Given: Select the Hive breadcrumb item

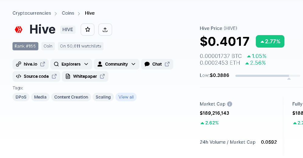Looking at the screenshot, I should pos(90,13).
